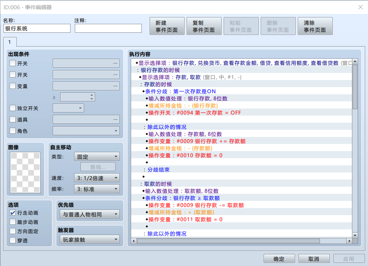Enable the 踏步动画 option
Screen dimensions: 368x266
click(13, 222)
